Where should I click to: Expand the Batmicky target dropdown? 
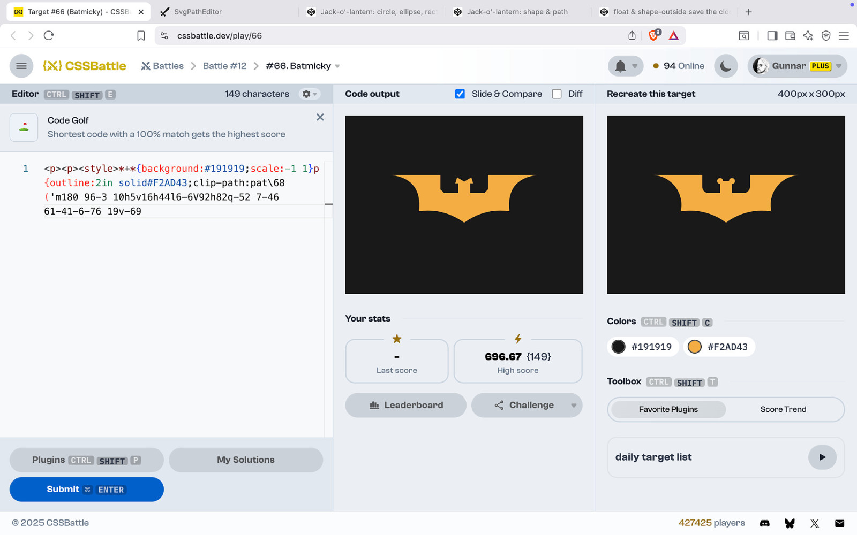(337, 66)
